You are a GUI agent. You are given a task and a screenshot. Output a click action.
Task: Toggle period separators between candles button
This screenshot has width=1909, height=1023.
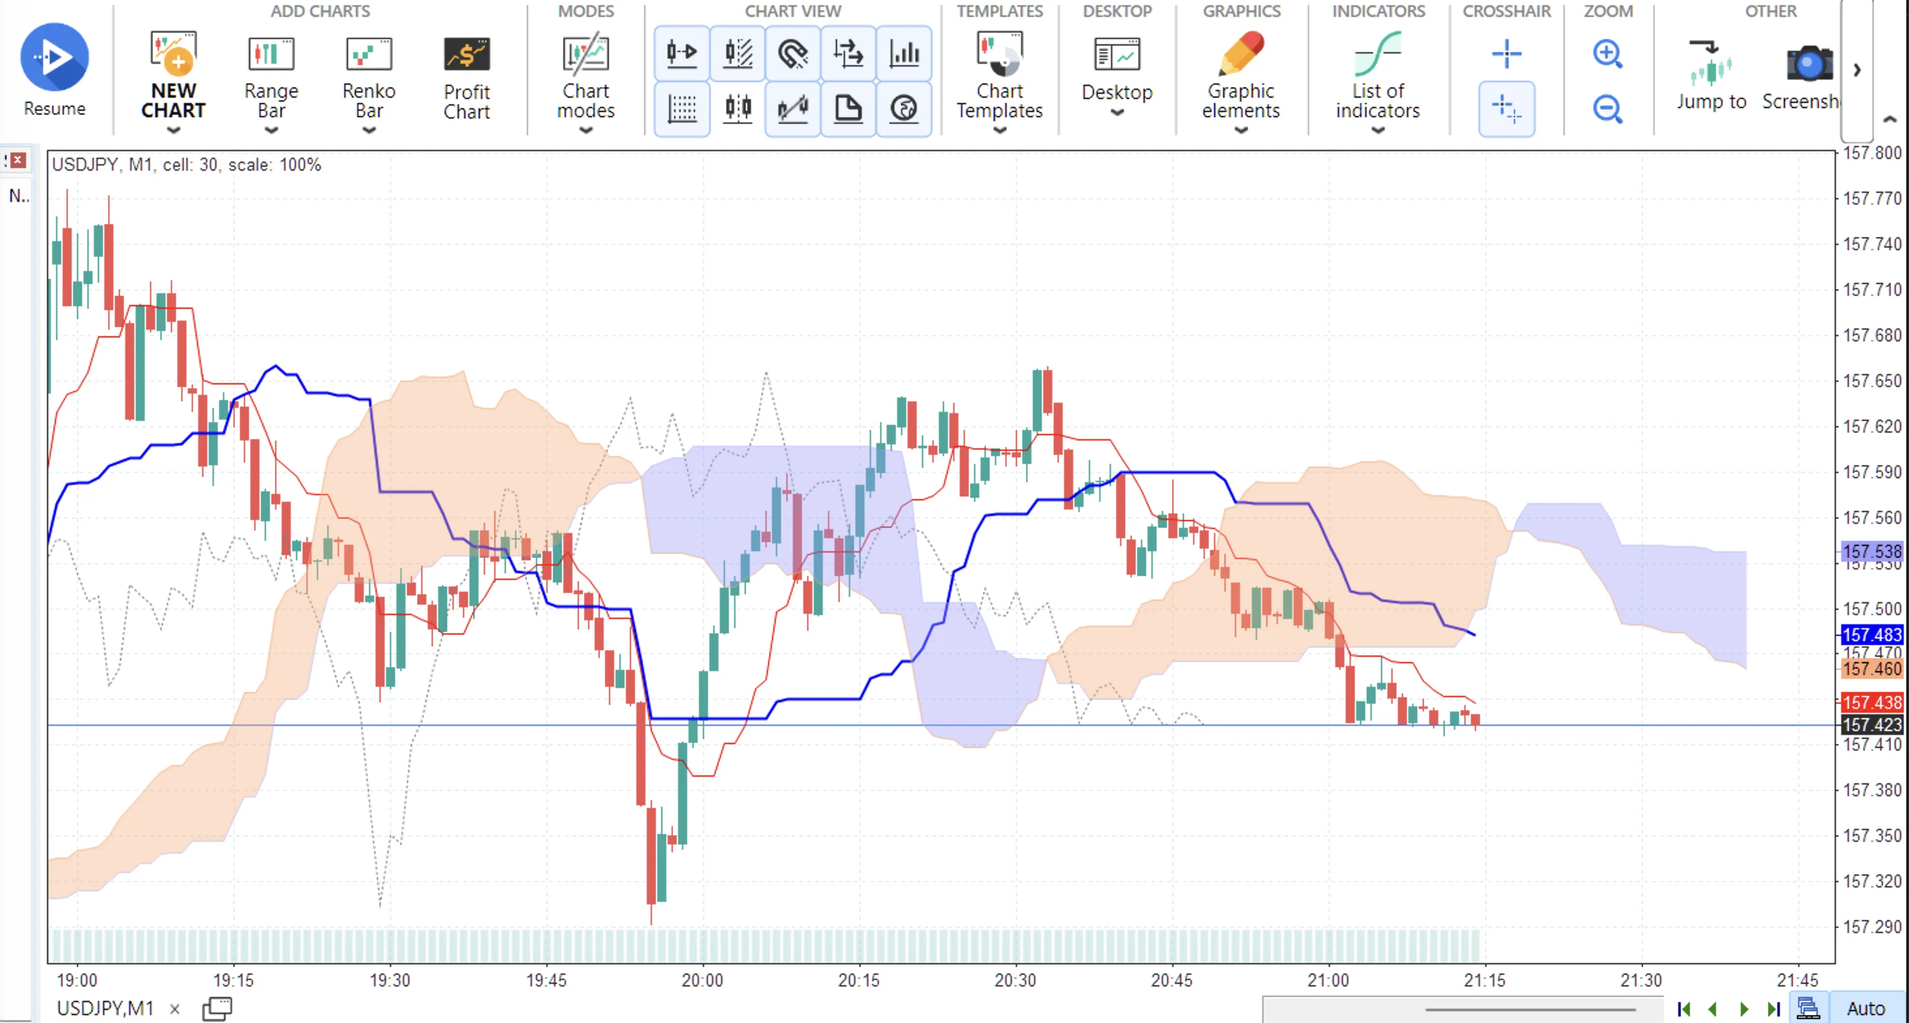click(737, 109)
